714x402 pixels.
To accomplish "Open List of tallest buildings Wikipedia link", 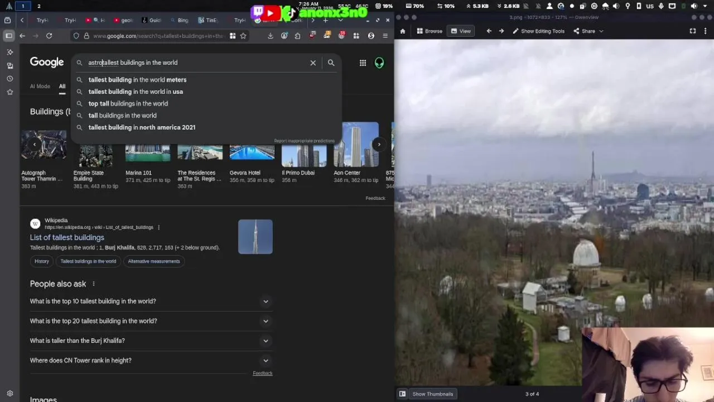I will (x=67, y=237).
